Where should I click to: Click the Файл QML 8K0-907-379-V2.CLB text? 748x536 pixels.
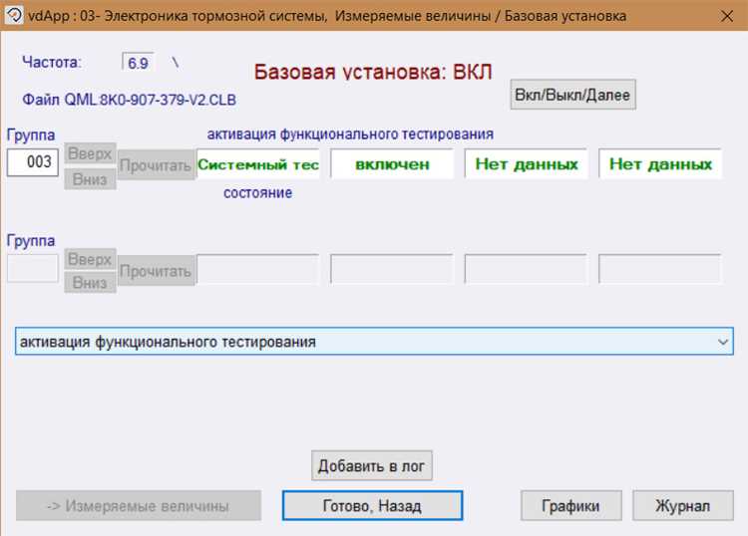point(130,100)
